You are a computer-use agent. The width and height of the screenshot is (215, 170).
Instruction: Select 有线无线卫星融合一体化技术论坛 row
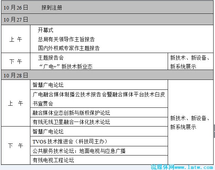point(71,122)
